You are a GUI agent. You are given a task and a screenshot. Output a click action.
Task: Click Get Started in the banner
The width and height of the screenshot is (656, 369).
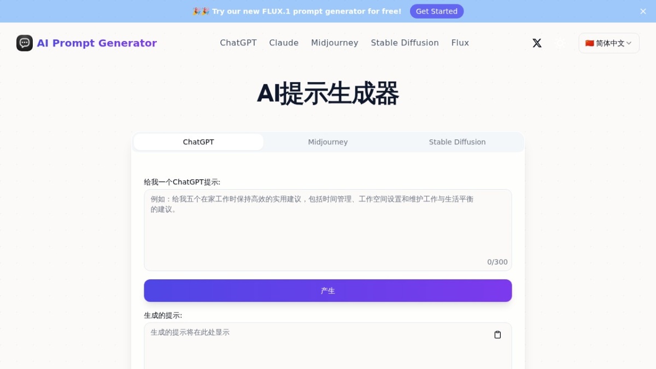(437, 11)
